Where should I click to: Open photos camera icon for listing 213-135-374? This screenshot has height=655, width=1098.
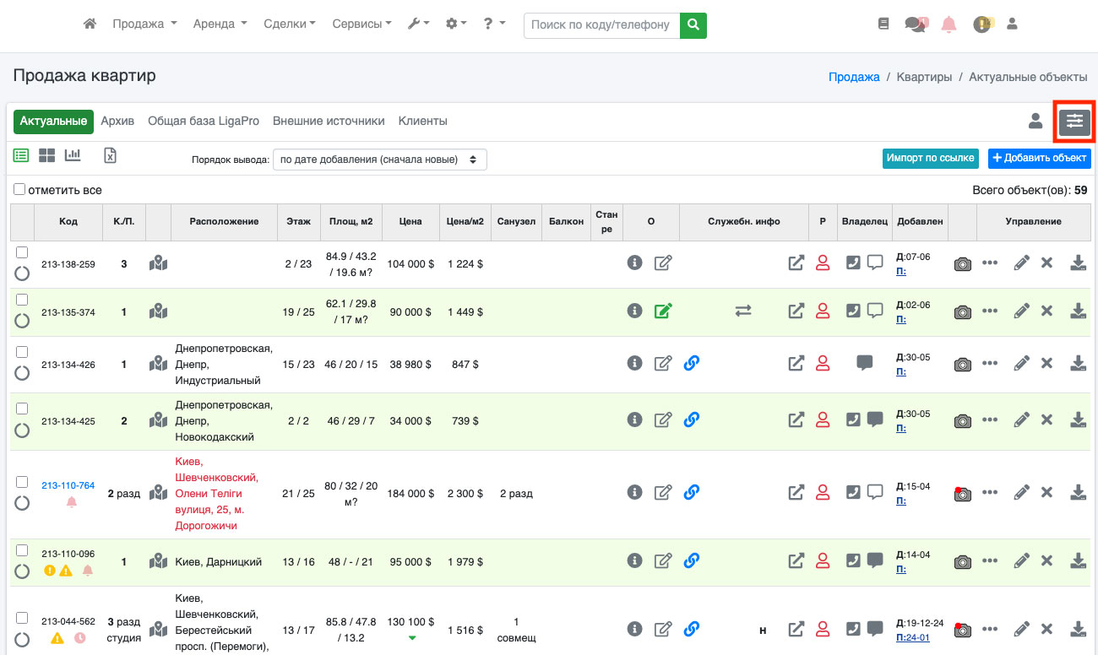click(x=962, y=311)
